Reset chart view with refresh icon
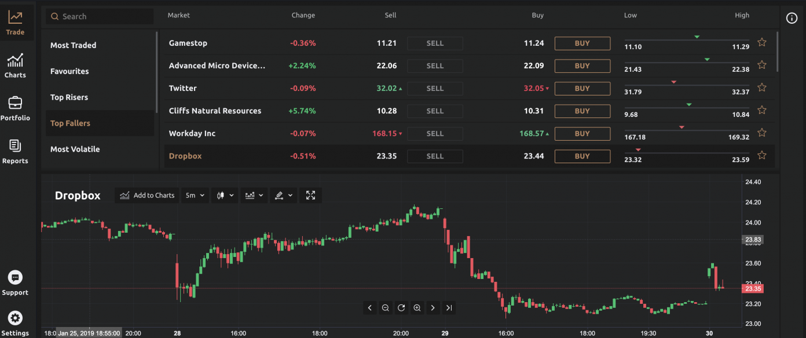806x338 pixels. pos(401,308)
